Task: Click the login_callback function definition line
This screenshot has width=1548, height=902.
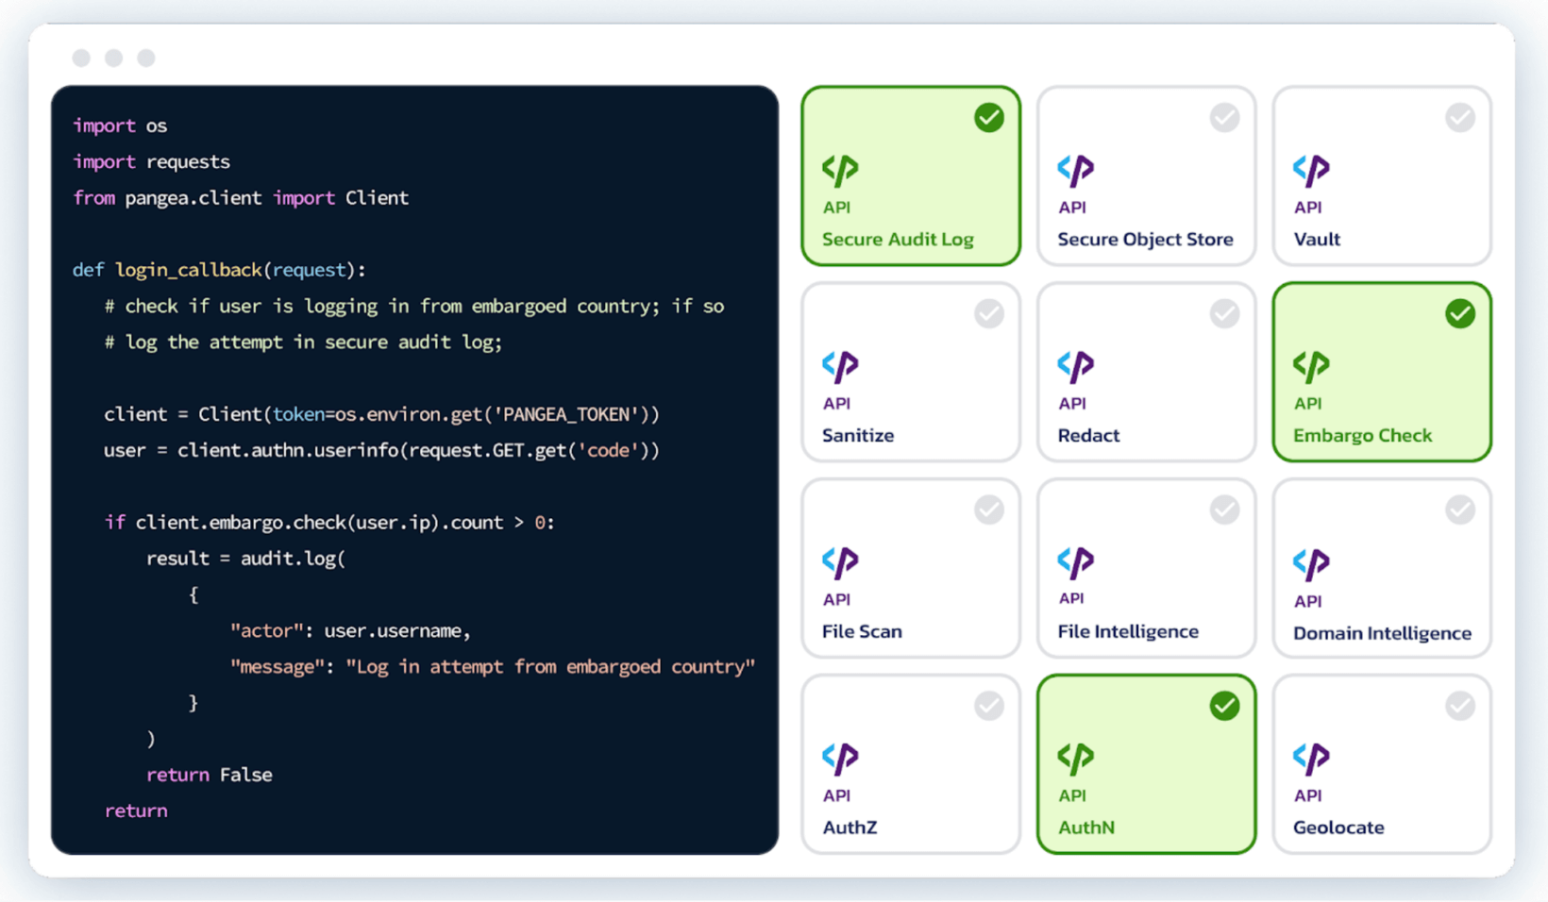Action: coord(219,270)
